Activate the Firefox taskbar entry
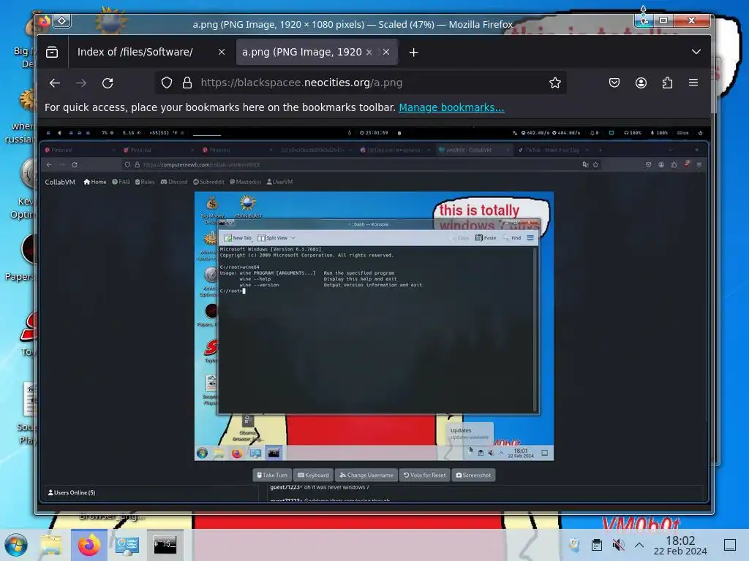 click(x=89, y=545)
